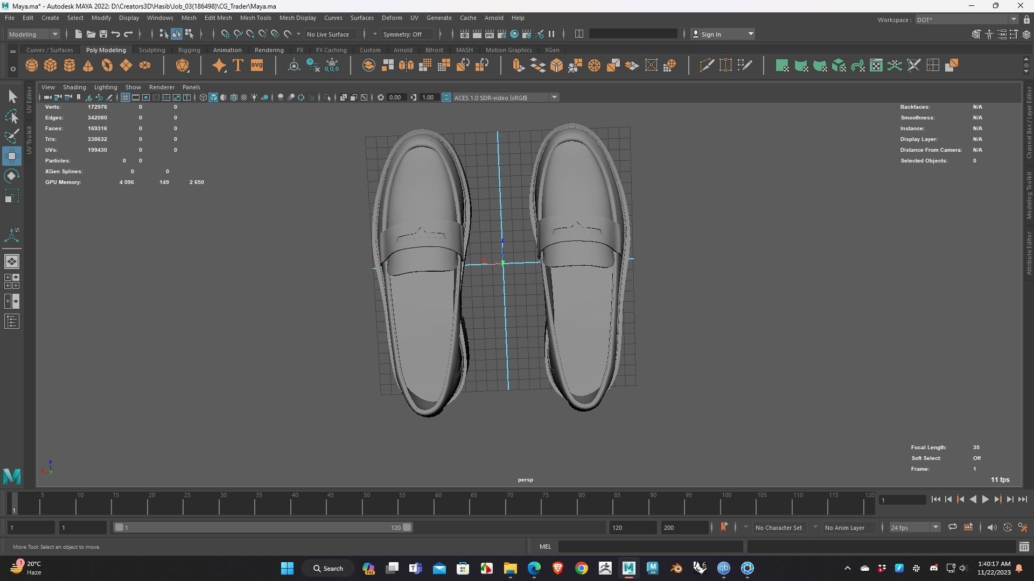Click the Outliner layout icon in toolbox
The height and width of the screenshot is (581, 1034).
point(12,322)
